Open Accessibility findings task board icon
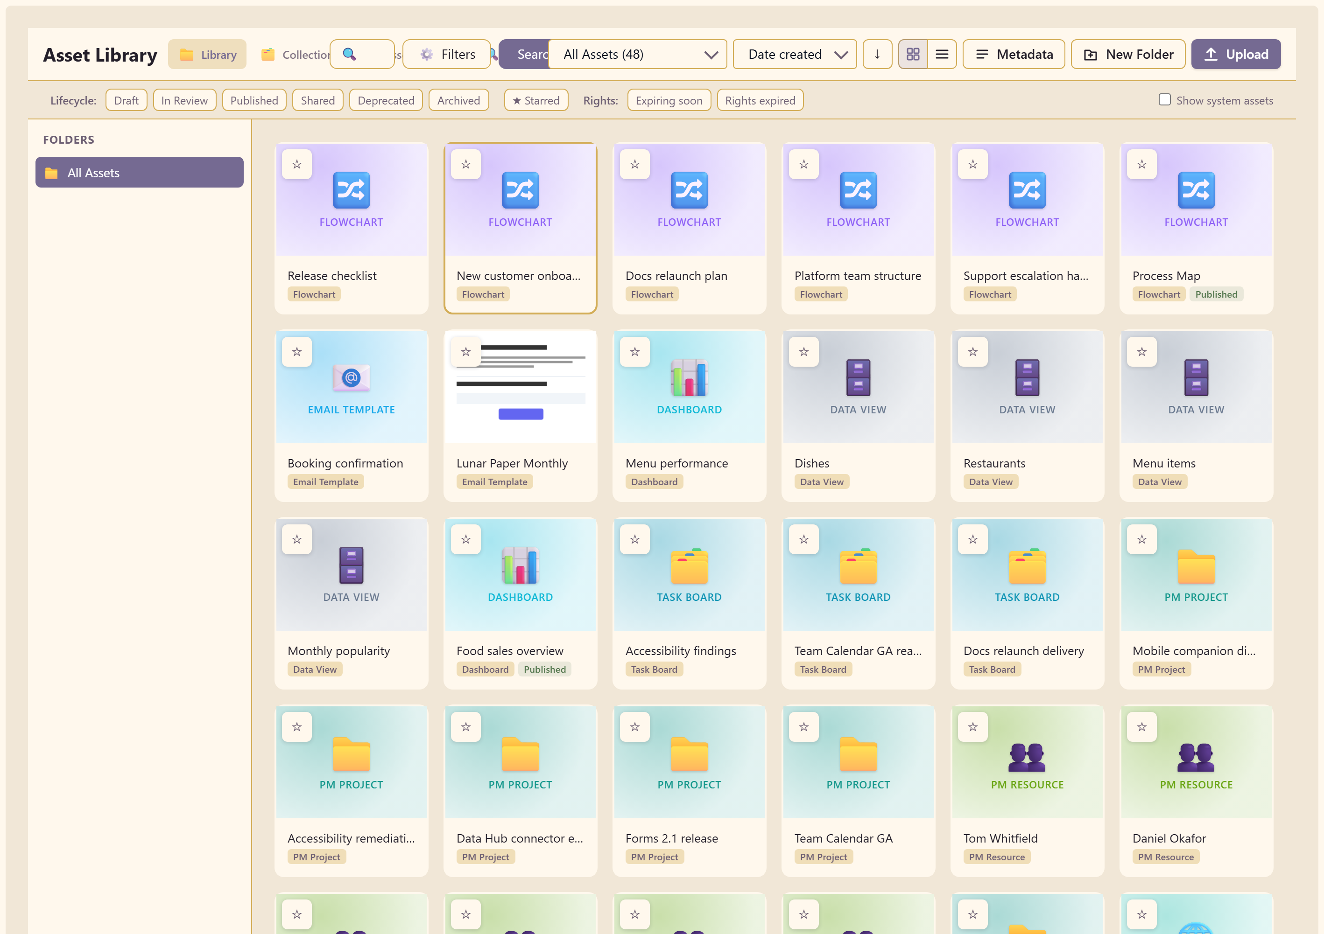 pos(689,565)
